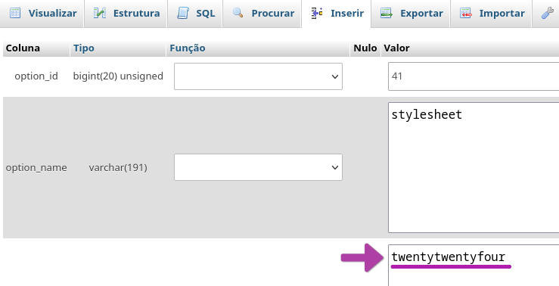
Task: Click the Visualizar table icon
Action: 15,13
